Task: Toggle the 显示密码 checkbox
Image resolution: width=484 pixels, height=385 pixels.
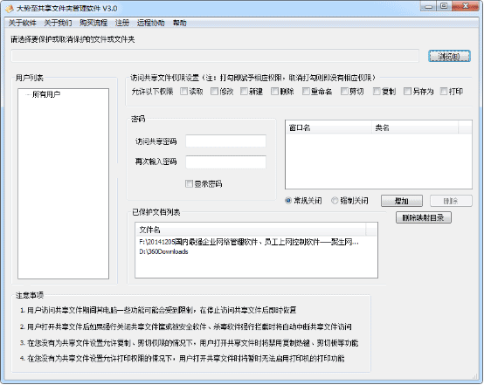Action: tap(189, 184)
